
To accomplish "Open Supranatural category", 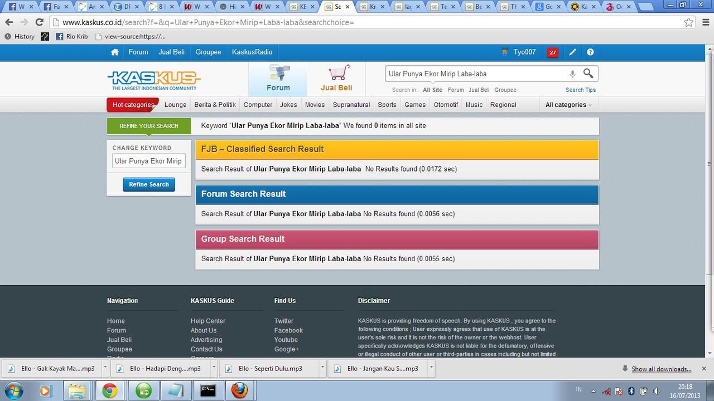I will click(351, 105).
